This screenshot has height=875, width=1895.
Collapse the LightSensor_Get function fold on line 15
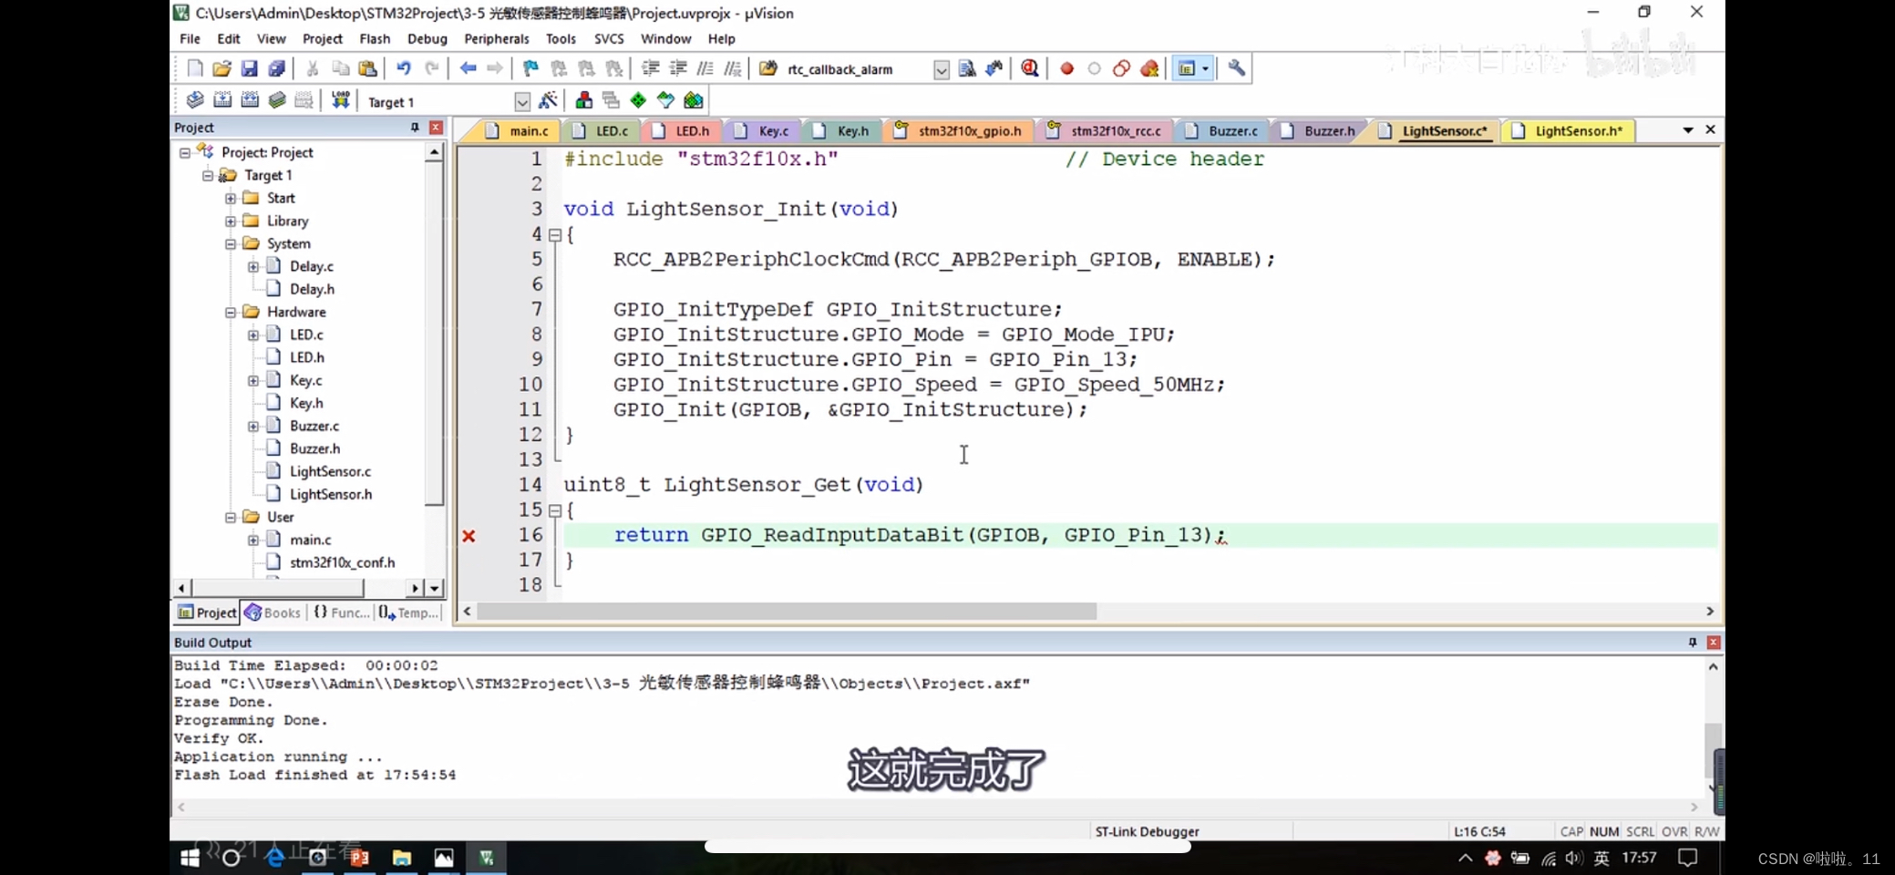tap(554, 510)
